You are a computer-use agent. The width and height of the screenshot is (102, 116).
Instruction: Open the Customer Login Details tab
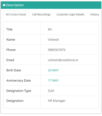(x=70, y=14)
